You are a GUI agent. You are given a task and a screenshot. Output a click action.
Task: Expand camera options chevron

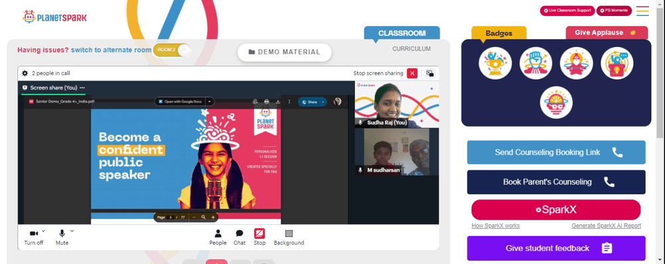pyautogui.click(x=43, y=231)
